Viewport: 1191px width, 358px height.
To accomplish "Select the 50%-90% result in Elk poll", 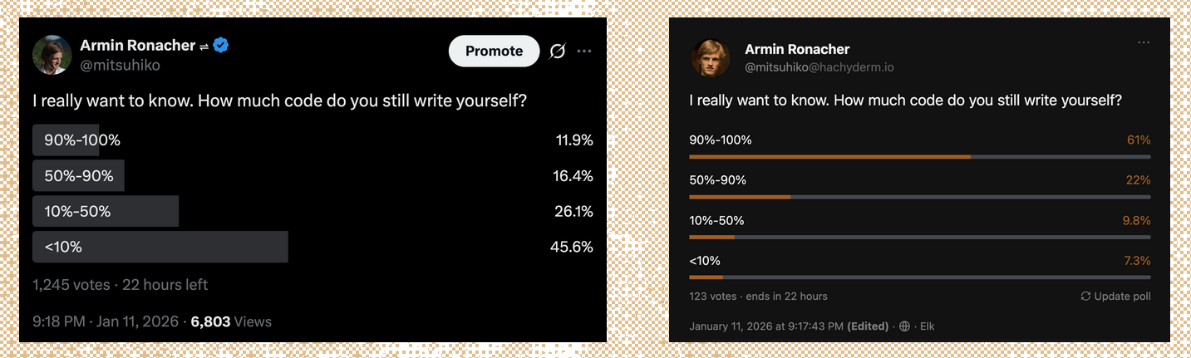I will (718, 180).
